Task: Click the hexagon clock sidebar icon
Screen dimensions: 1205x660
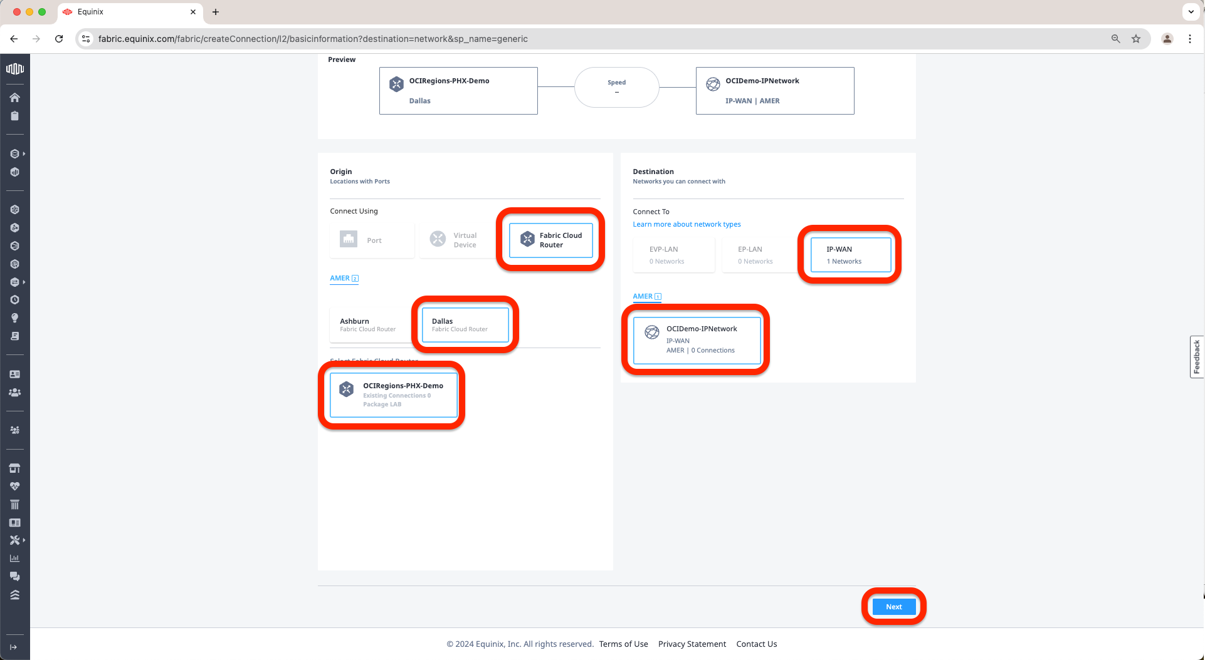Action: 15,300
